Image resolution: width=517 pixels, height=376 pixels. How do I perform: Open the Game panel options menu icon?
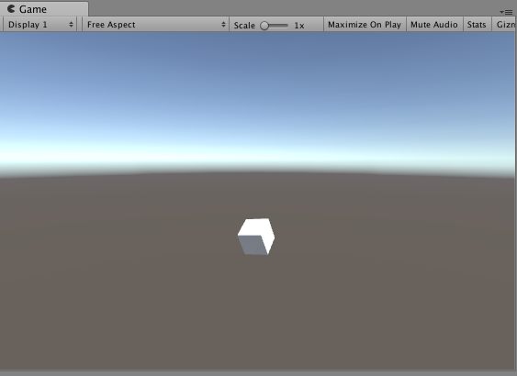[x=506, y=12]
